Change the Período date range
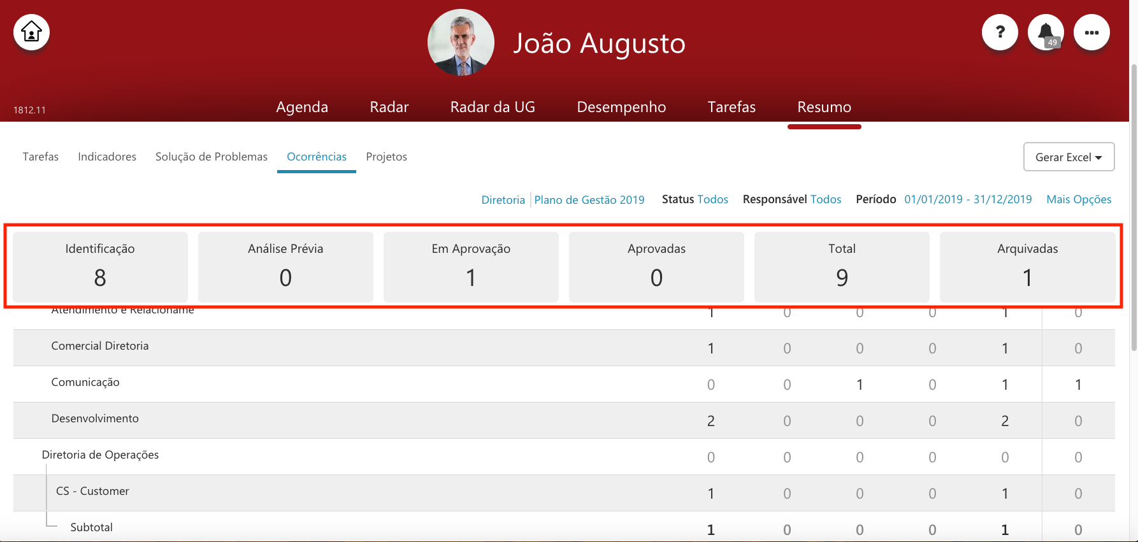The height and width of the screenshot is (542, 1138). [x=968, y=199]
